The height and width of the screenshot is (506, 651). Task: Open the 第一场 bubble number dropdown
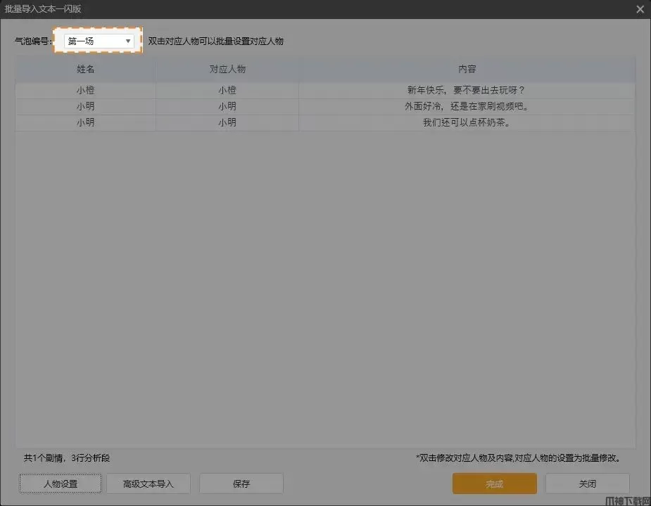click(x=99, y=41)
